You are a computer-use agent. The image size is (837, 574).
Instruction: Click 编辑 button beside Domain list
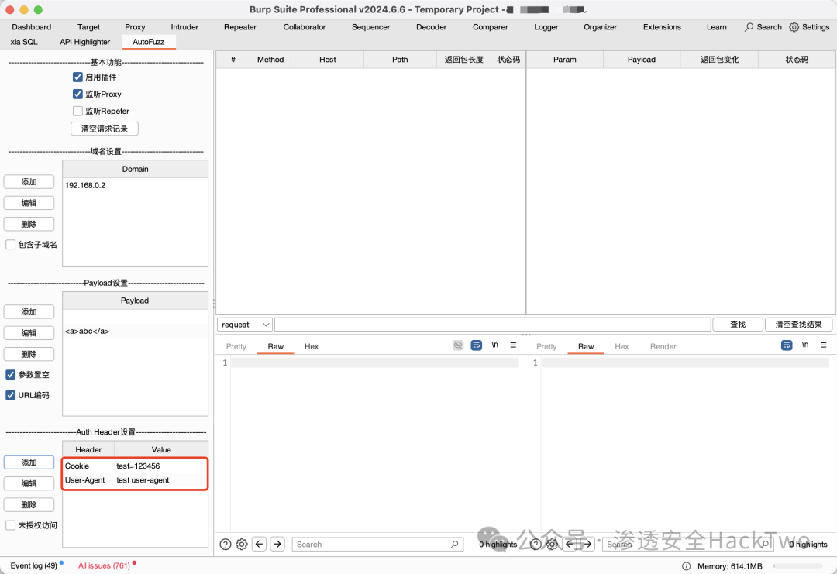coord(29,203)
